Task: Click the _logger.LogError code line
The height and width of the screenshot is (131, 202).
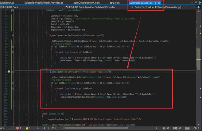Action: coord(94,119)
